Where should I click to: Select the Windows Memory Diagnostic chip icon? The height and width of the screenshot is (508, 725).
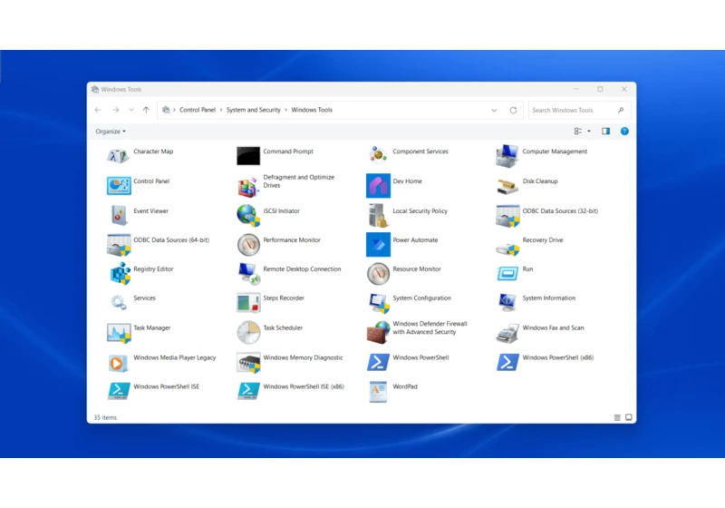(x=248, y=363)
